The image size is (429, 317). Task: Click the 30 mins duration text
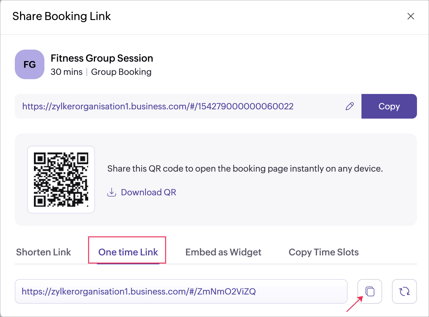click(x=67, y=72)
